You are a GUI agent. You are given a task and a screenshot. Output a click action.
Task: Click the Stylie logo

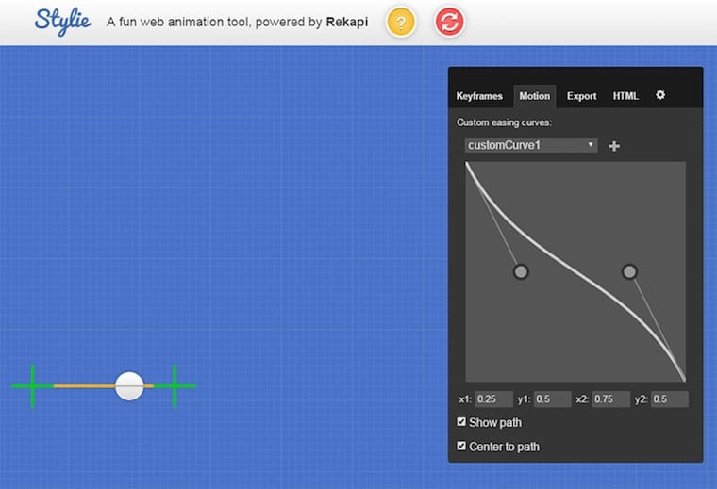62,20
